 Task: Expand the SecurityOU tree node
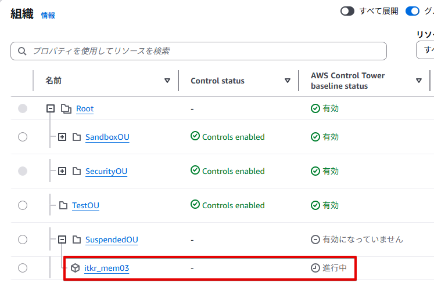click(63, 171)
